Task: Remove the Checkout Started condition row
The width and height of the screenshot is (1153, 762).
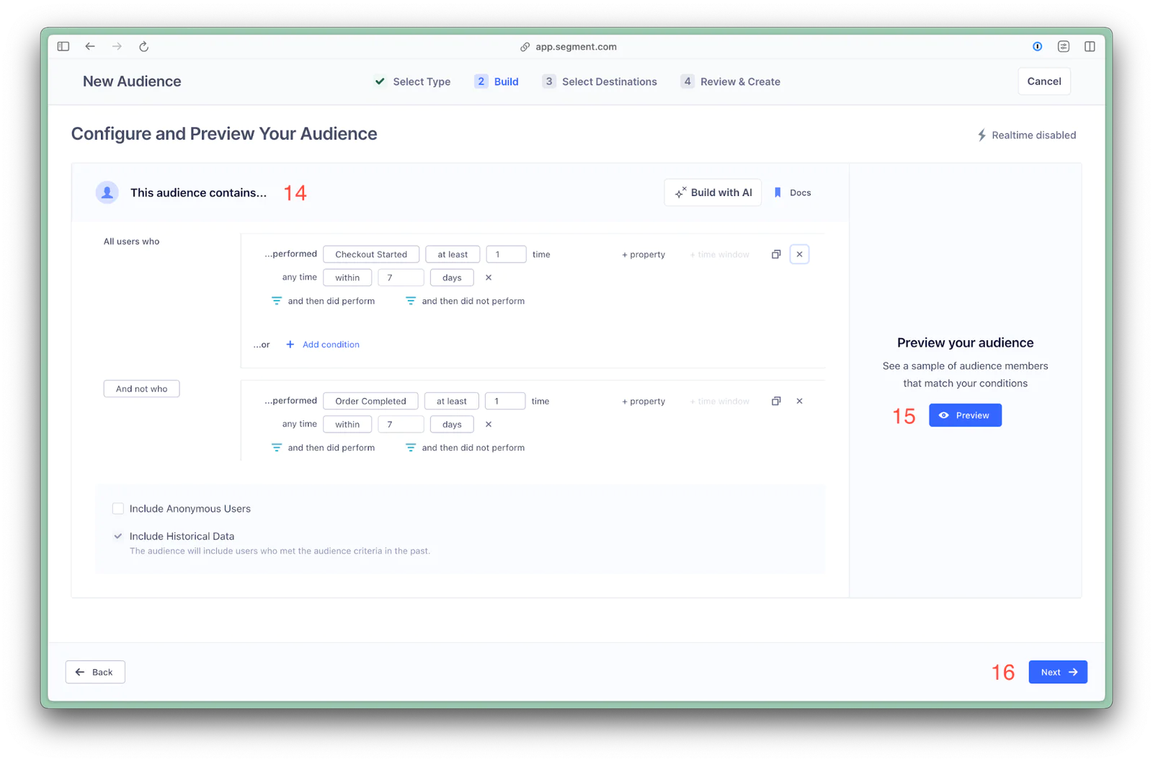Action: click(x=799, y=254)
